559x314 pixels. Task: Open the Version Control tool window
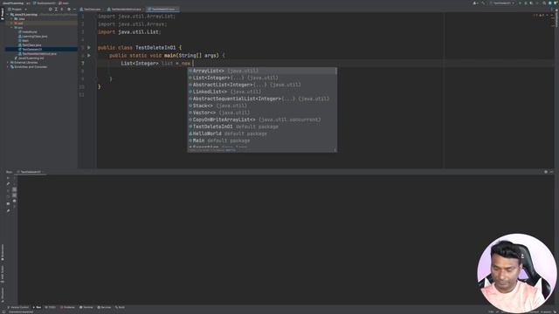17,307
